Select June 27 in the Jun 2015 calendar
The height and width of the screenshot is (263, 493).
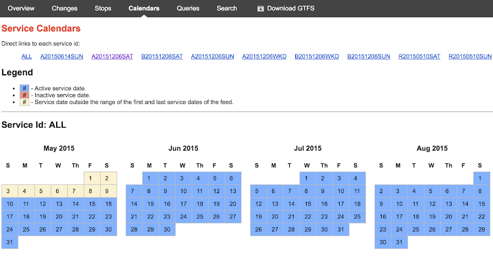(233, 217)
